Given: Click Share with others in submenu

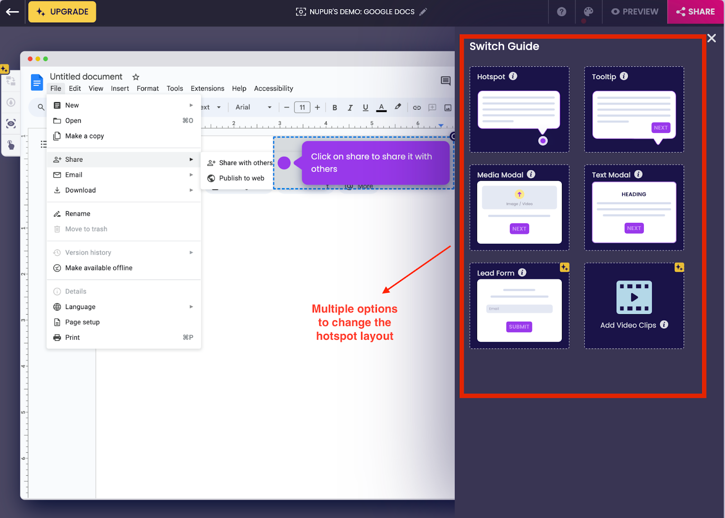Looking at the screenshot, I should tap(240, 163).
